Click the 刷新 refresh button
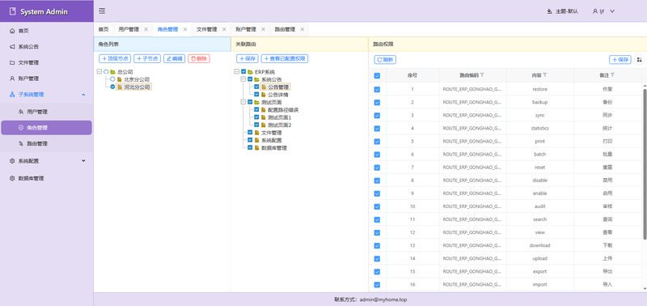 (385, 60)
